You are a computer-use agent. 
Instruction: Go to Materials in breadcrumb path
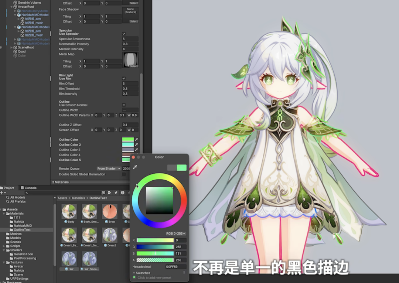point(78,198)
